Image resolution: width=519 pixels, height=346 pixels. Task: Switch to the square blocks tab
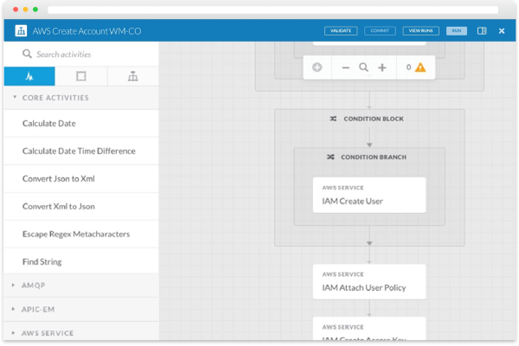pyautogui.click(x=81, y=76)
